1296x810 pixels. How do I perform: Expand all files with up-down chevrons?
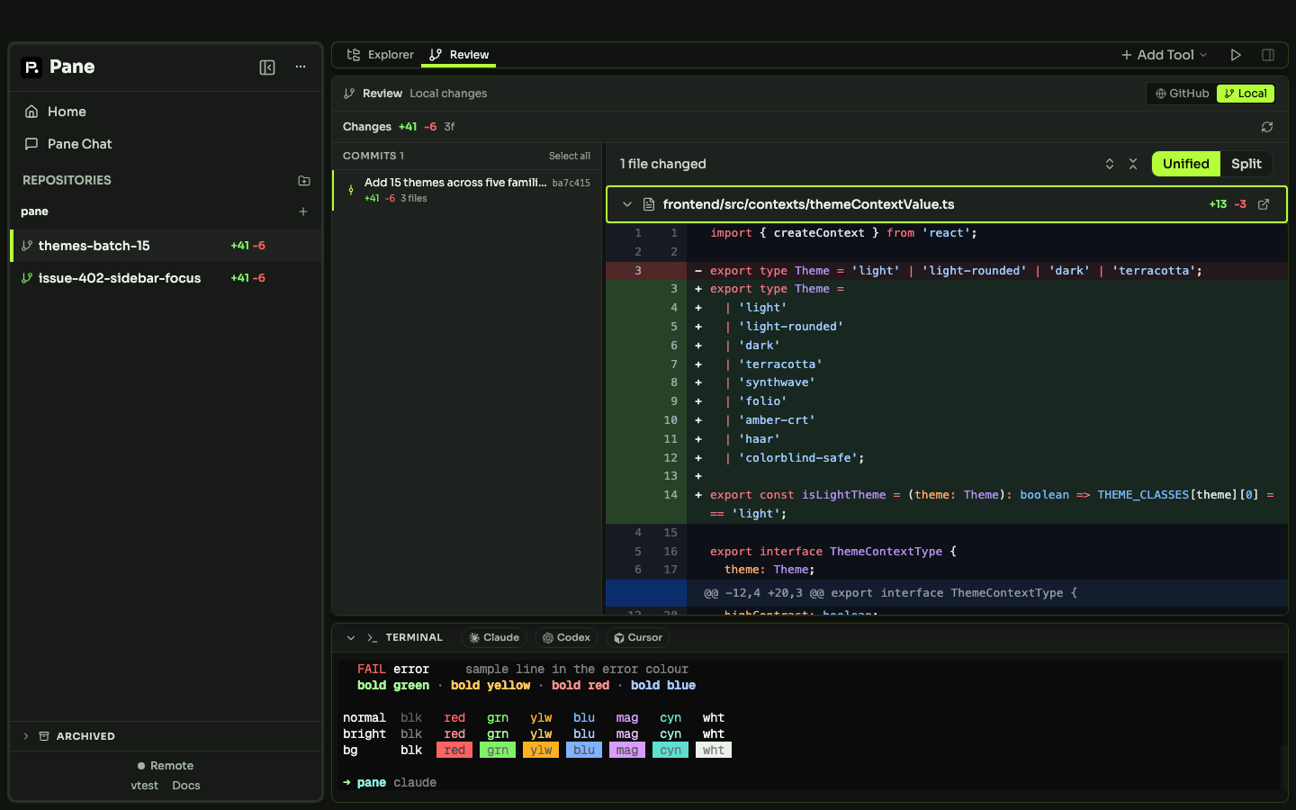point(1110,164)
